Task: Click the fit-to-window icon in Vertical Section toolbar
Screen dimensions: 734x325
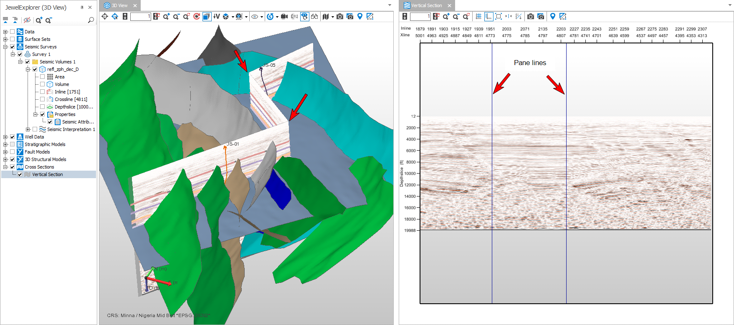Action: point(499,17)
